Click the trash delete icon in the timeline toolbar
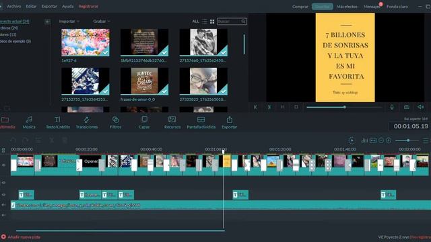Screen dimensions: 431x242 tap(65, 140)
